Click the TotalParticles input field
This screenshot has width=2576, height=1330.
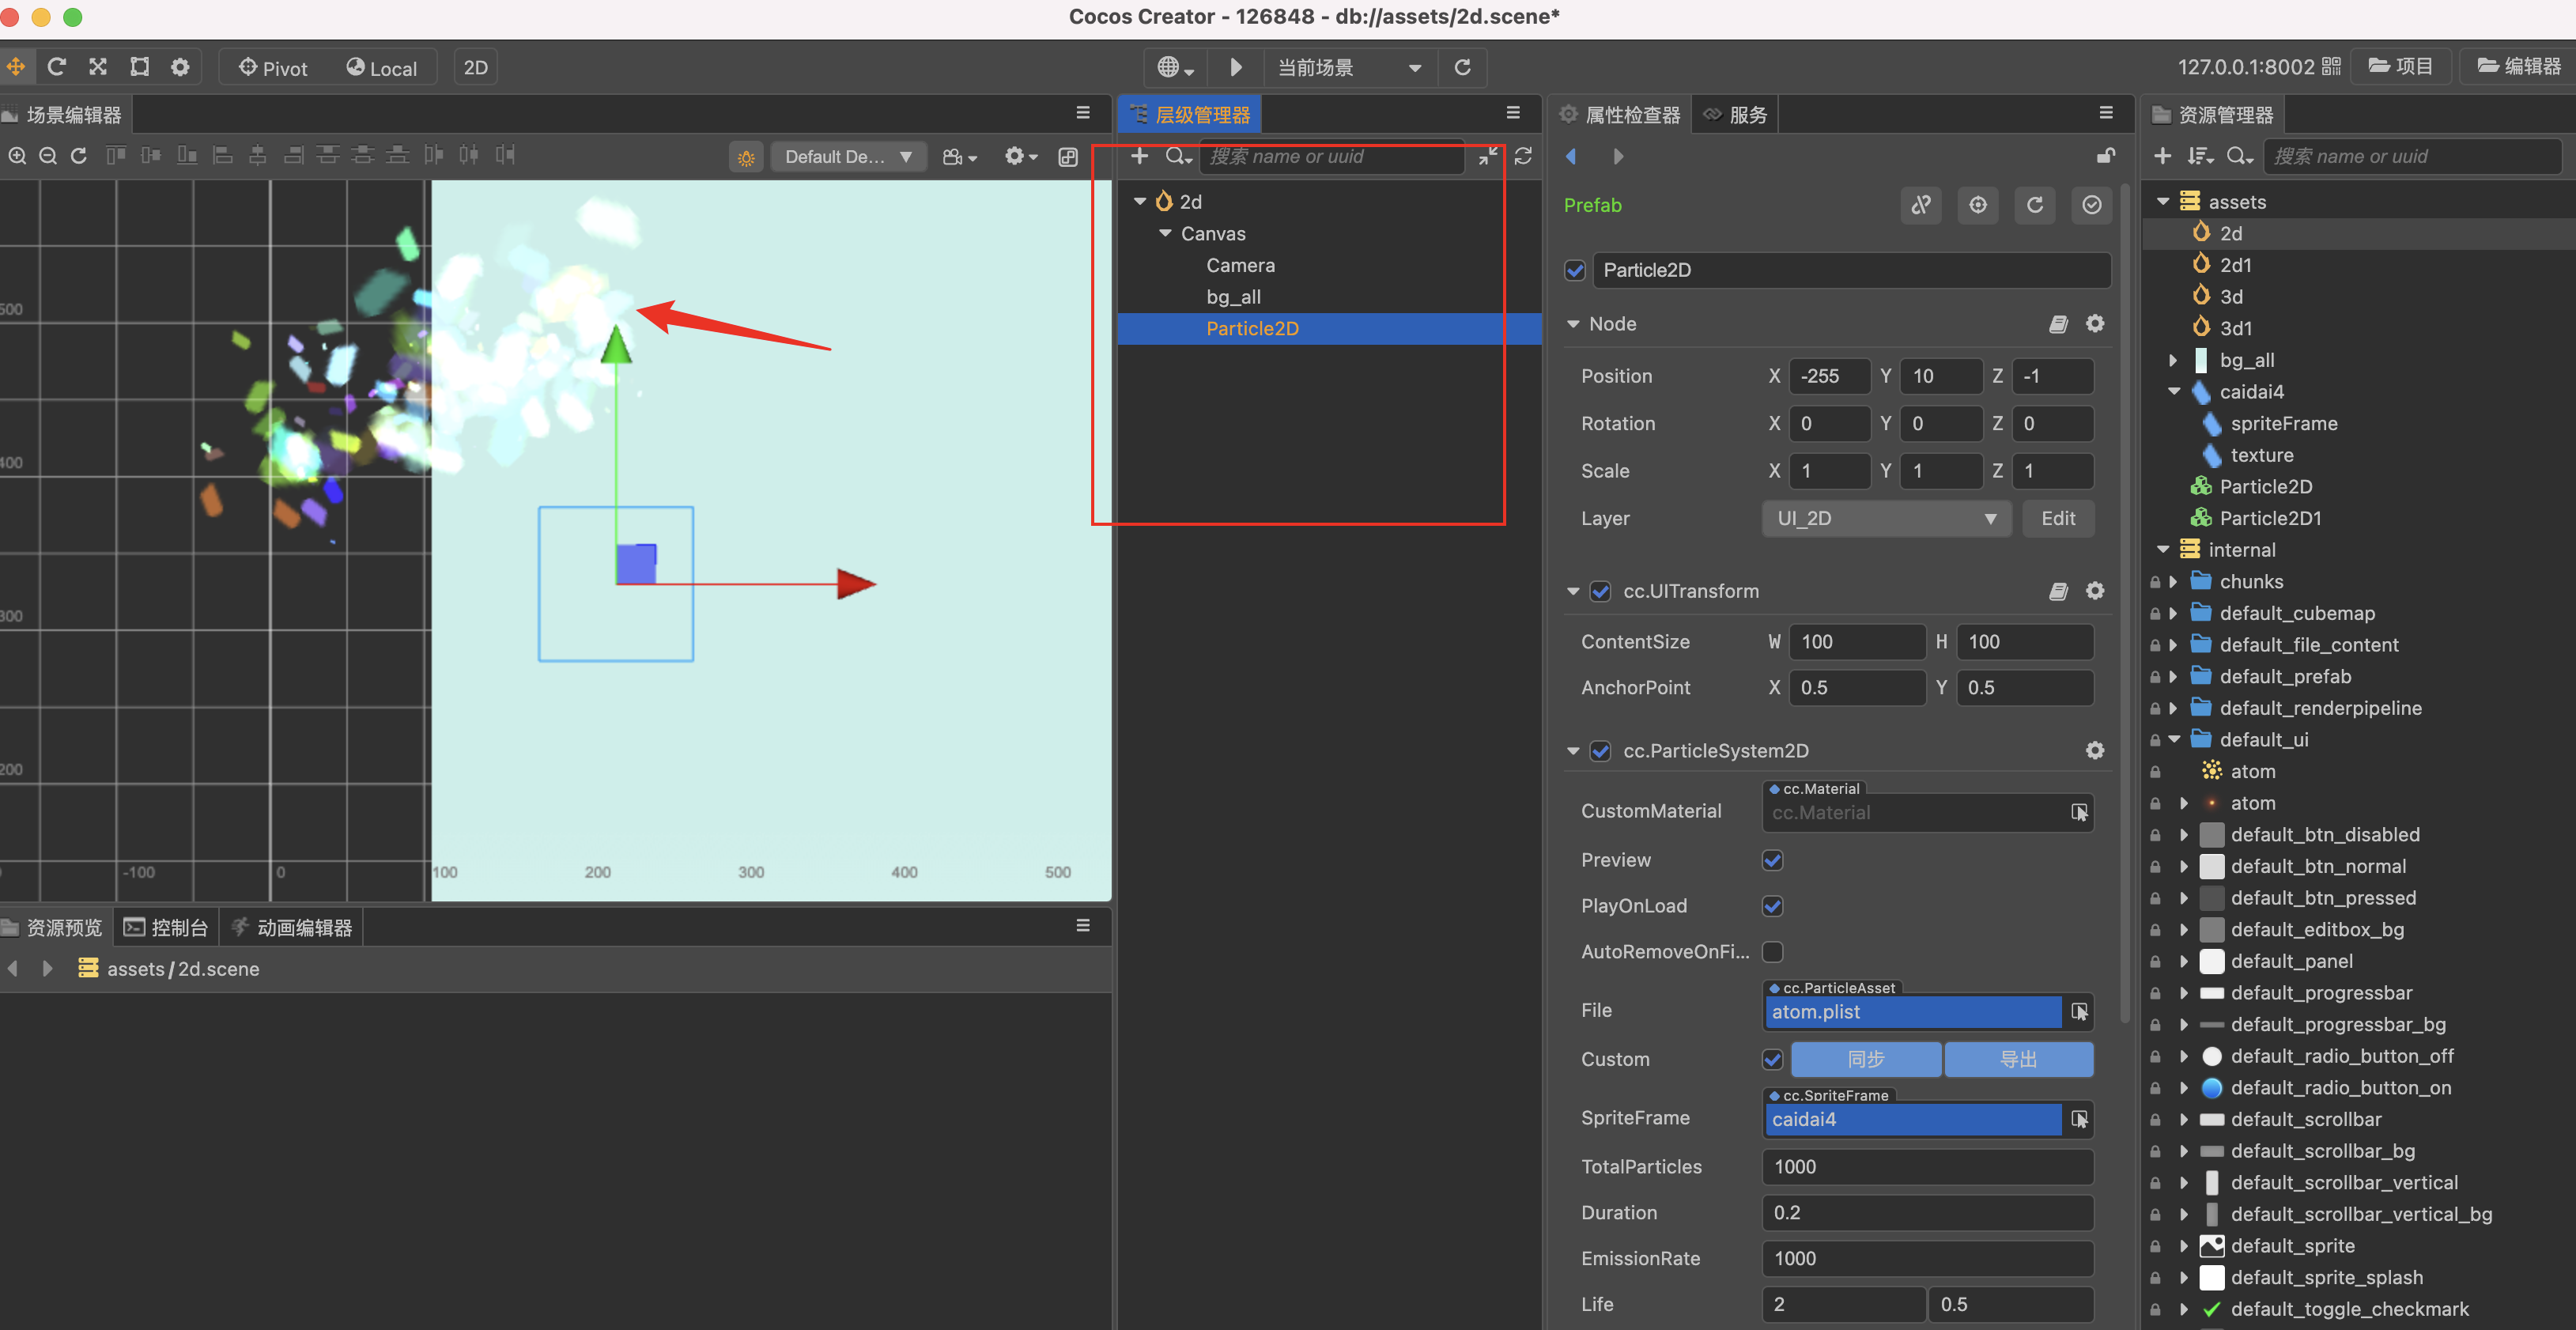coord(1926,1167)
